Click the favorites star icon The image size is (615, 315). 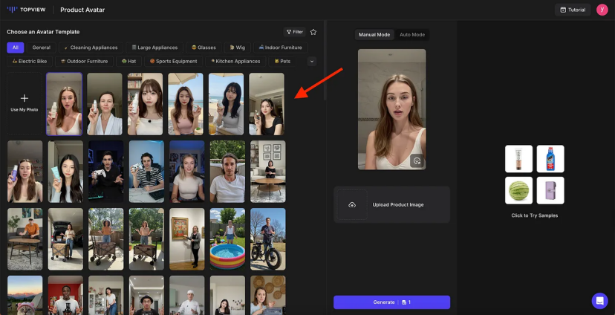tap(313, 32)
